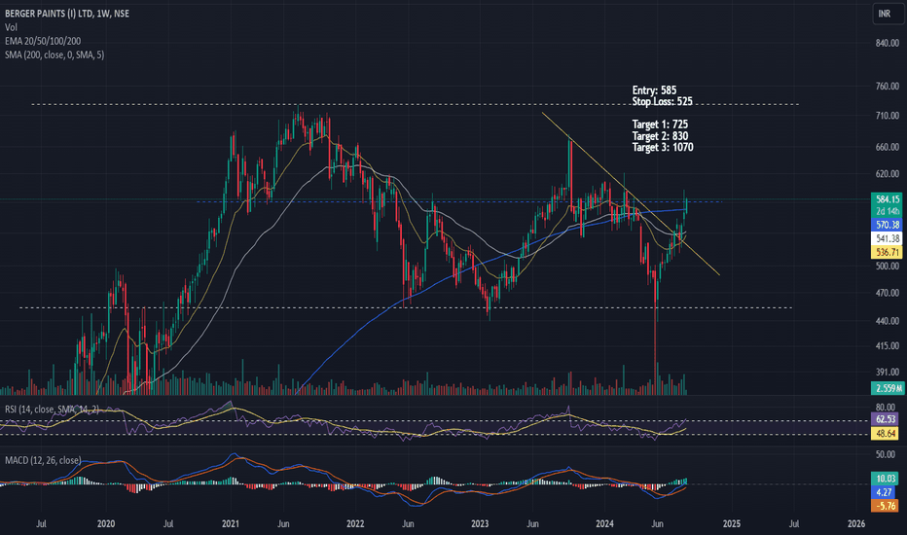907x535 pixels.
Task: Click the yellow 48.64 RSI average tag
Action: (885, 433)
